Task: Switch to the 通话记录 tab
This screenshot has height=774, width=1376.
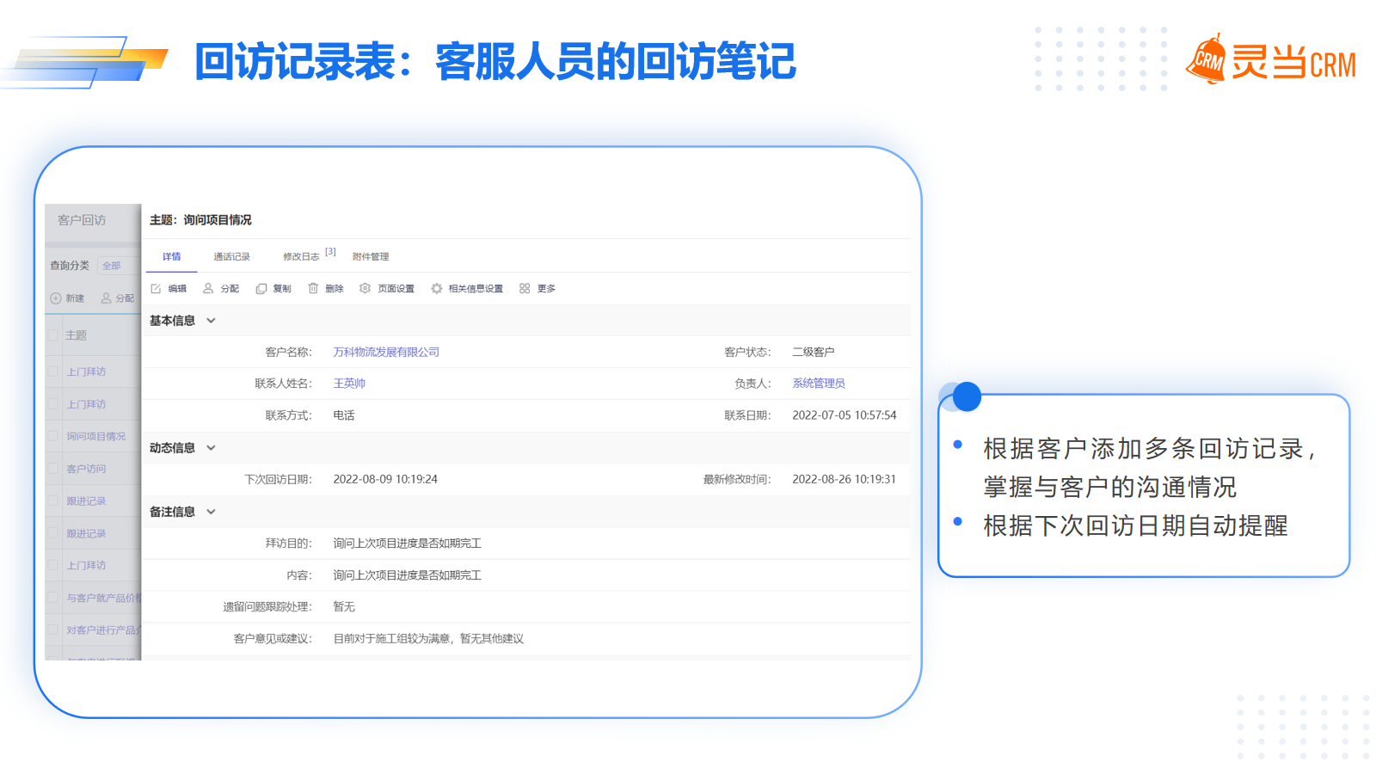Action: click(x=231, y=257)
